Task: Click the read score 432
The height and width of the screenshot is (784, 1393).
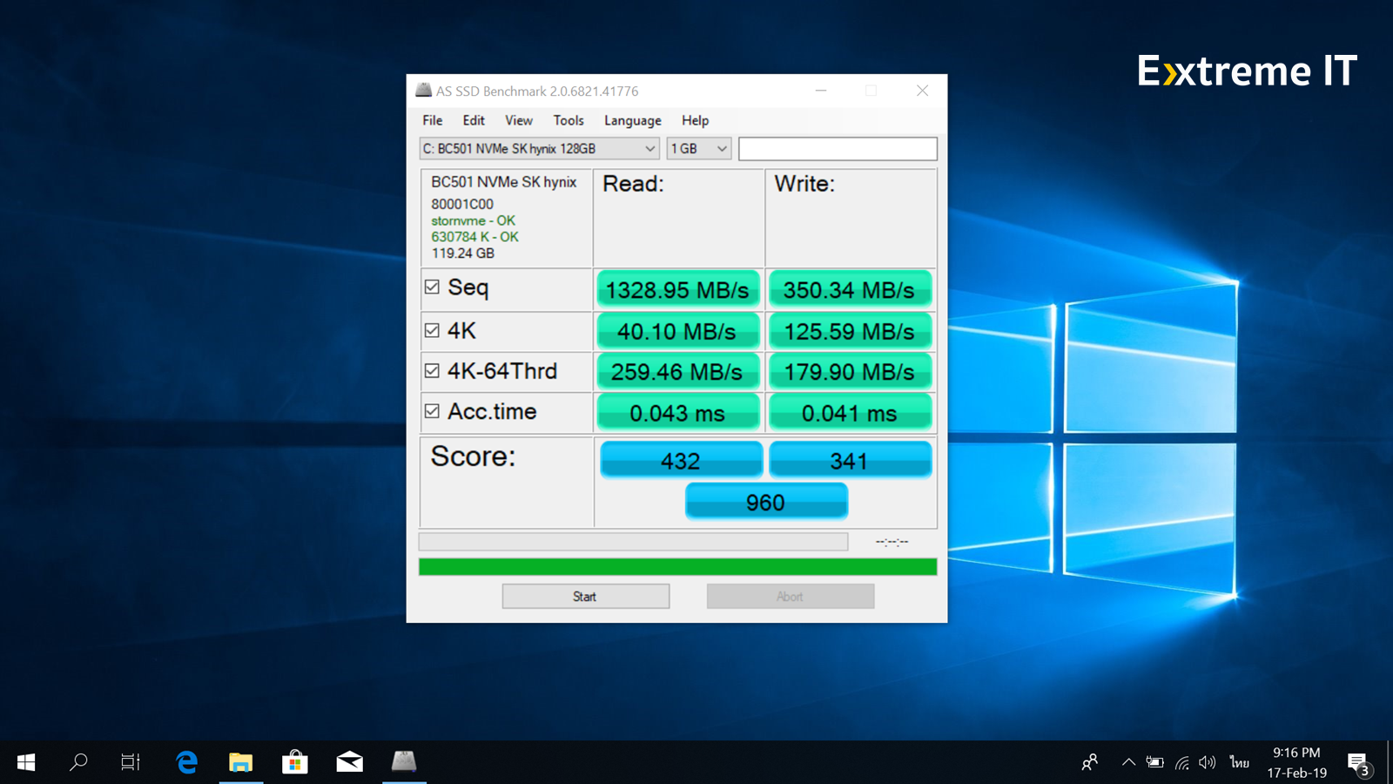Action: [x=681, y=459]
